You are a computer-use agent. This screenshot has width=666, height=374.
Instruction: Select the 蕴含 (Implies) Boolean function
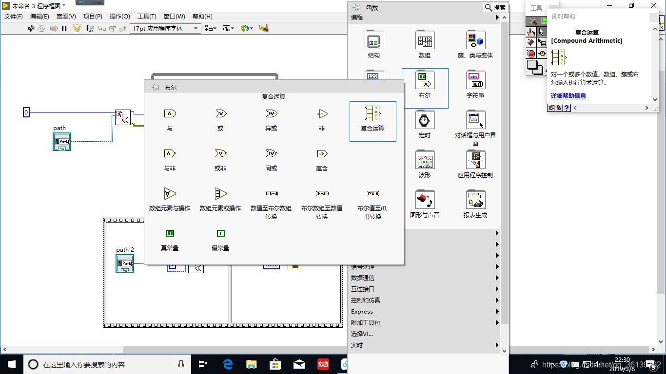322,159
